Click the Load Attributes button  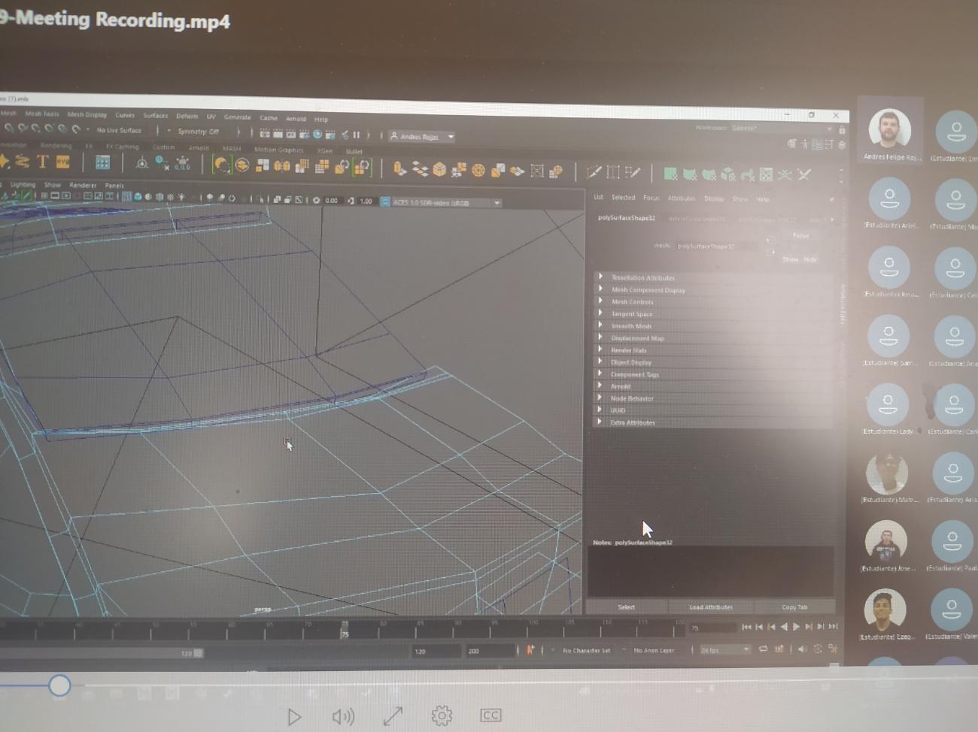710,606
